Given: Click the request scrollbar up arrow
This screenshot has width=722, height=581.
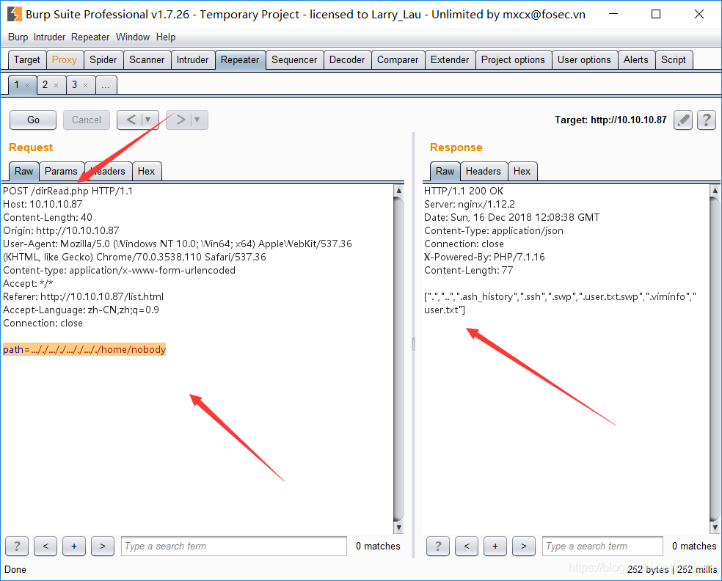Looking at the screenshot, I should pyautogui.click(x=398, y=190).
